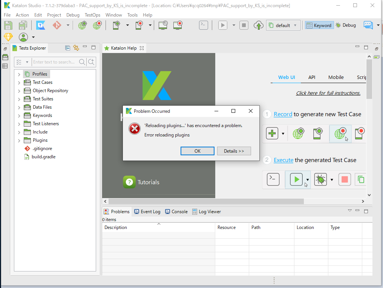Viewport: 383px width, 288px height.
Task: Click the add new item plus icon in help page
Action: click(272, 133)
